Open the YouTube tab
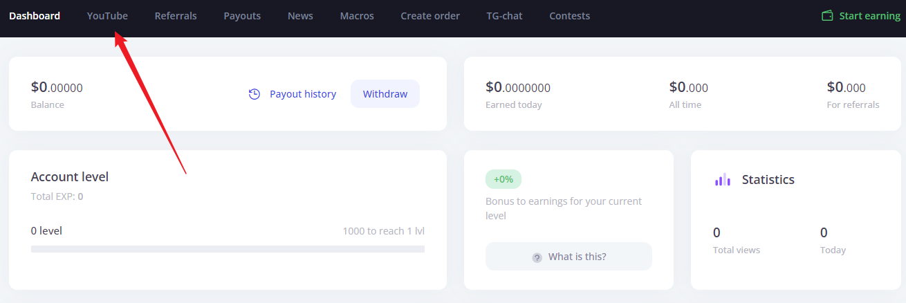The width and height of the screenshot is (906, 303). tap(107, 16)
